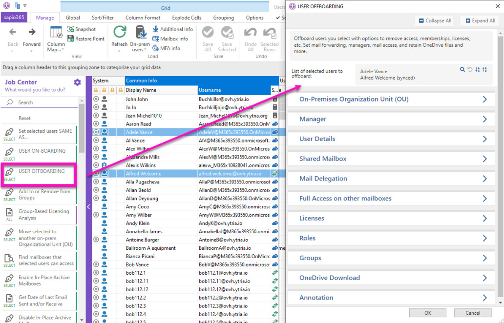The width and height of the screenshot is (504, 323).
Task: Open the Column Format ribbon tab
Action: [143, 18]
